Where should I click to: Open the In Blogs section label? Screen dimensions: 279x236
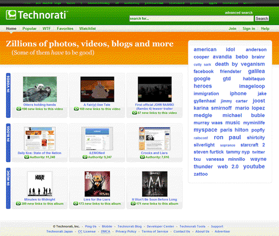pyautogui.click(x=8, y=143)
